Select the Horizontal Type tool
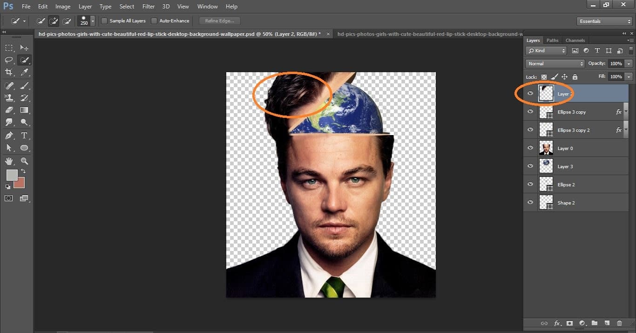 coord(24,135)
